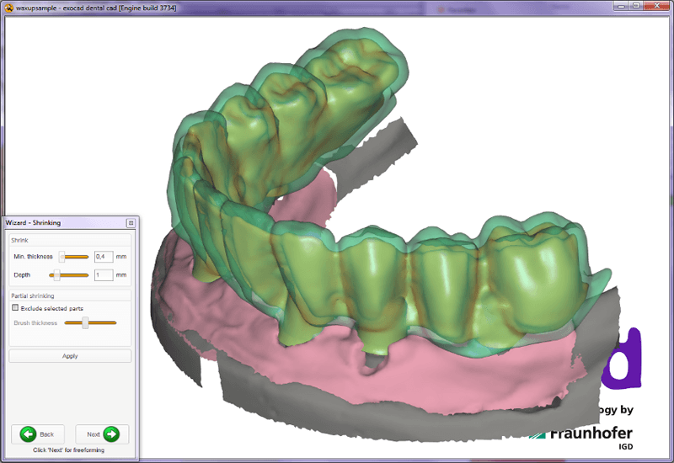
Task: Click the exocad app icon in title bar
Action: tap(8, 6)
